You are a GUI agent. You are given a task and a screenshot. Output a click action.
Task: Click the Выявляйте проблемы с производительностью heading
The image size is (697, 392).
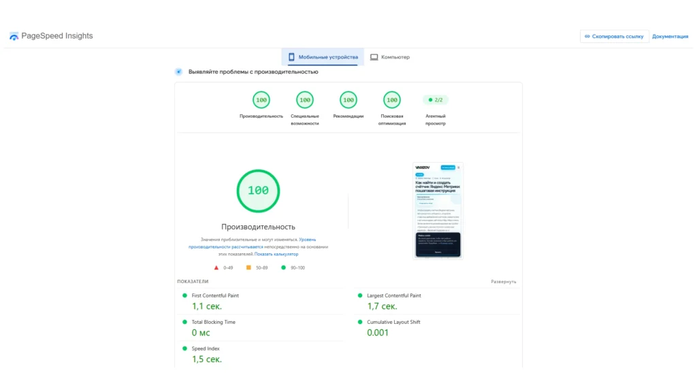click(253, 72)
